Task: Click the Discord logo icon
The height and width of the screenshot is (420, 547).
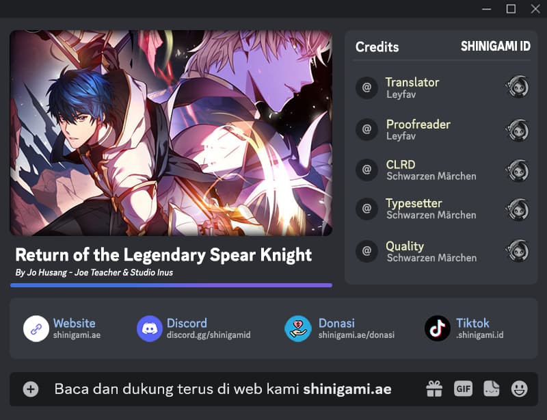Action: pos(150,328)
